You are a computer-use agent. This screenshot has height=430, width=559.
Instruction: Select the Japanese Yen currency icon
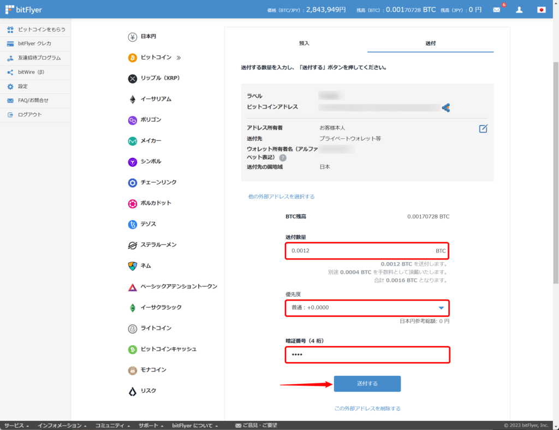point(132,37)
